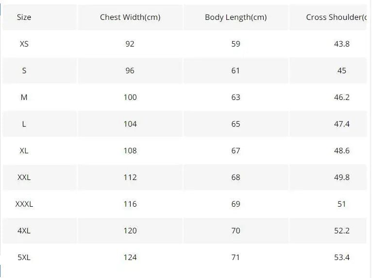
Task: Click the Size column header
Action: (x=24, y=17)
